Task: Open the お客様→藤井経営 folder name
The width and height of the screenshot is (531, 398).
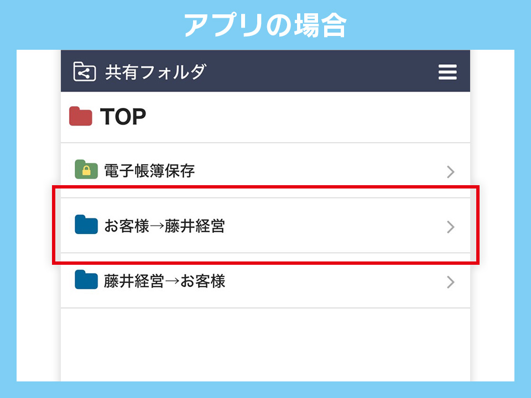Action: pos(164,226)
